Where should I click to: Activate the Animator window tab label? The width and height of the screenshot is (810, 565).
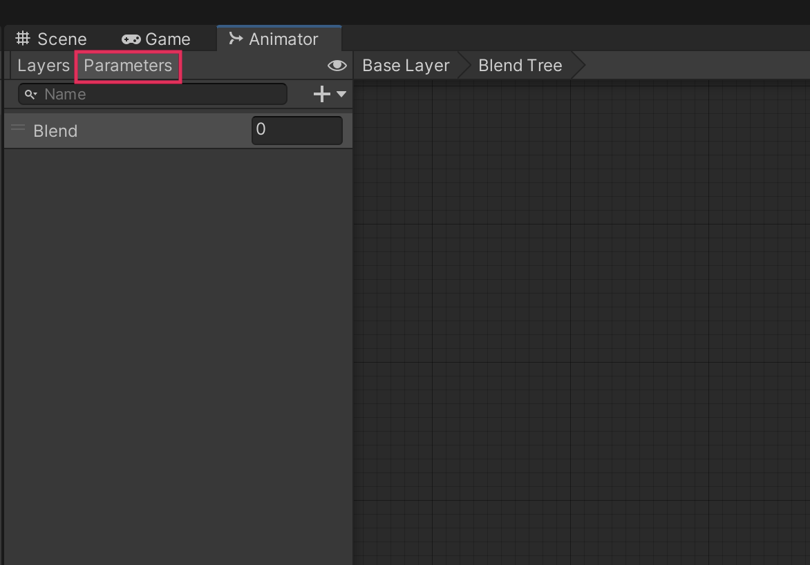[x=283, y=39]
